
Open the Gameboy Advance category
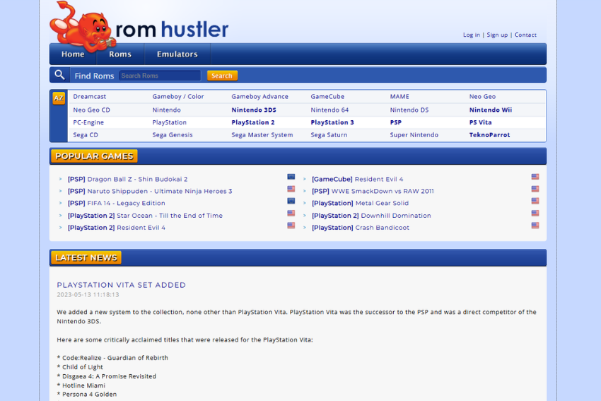click(260, 97)
